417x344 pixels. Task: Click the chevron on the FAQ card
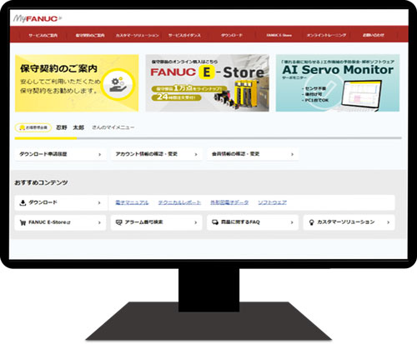pos(292,222)
